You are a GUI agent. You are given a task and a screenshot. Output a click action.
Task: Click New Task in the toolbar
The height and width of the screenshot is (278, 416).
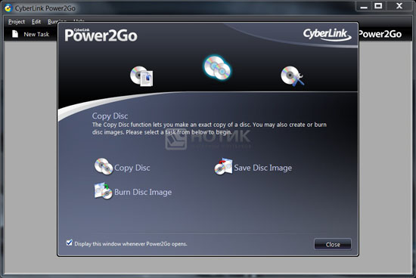click(x=30, y=34)
